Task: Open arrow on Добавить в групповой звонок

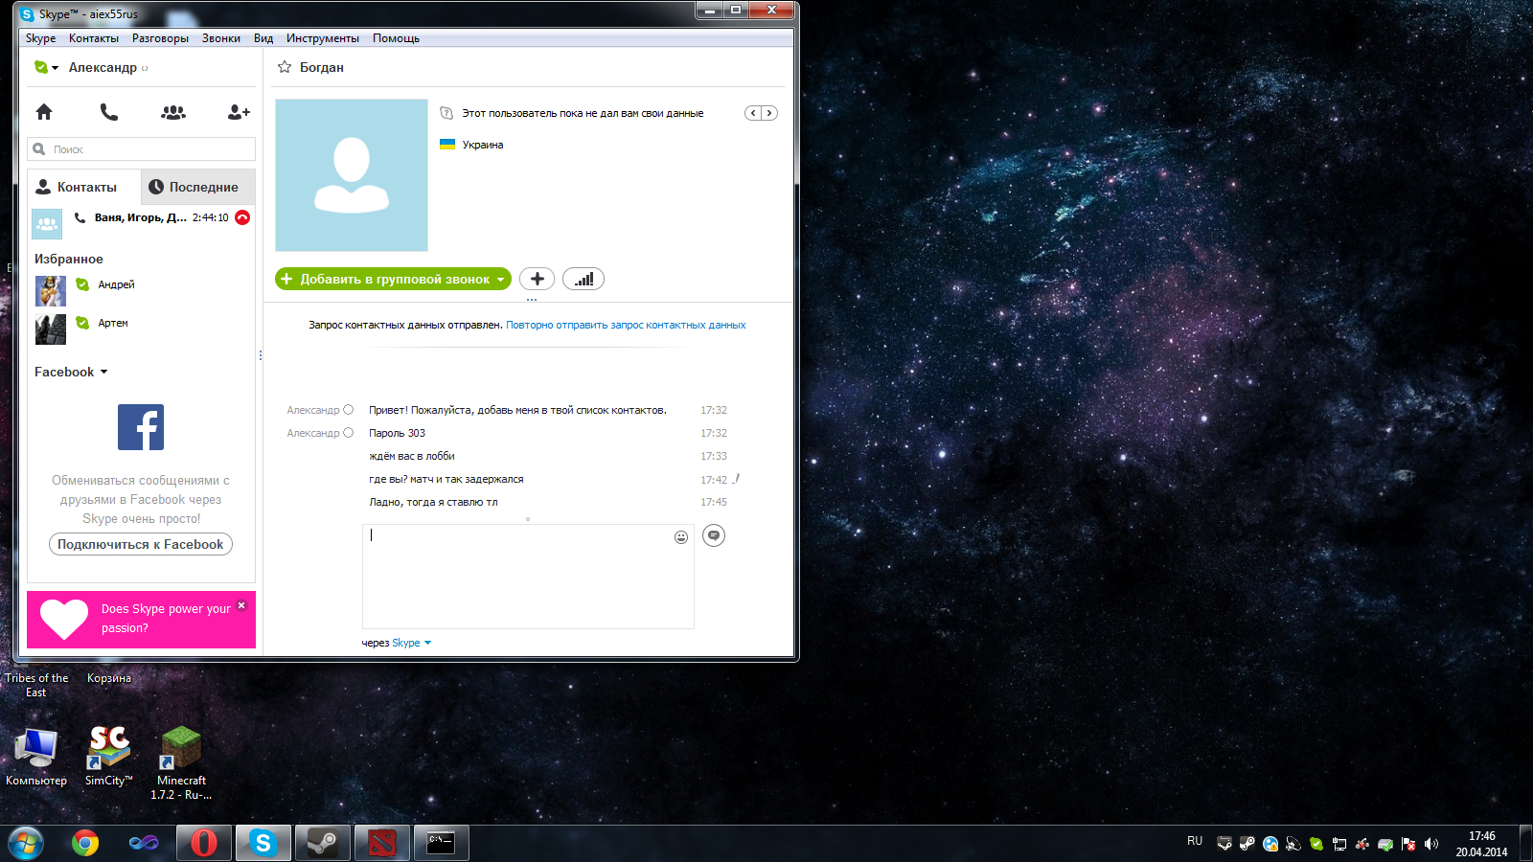Action: click(x=500, y=280)
